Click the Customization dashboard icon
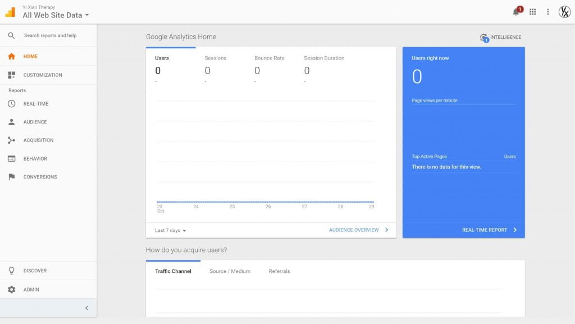 11,75
